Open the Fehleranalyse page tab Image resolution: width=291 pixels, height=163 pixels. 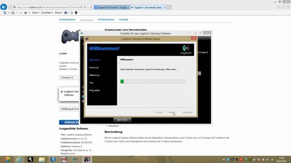[106, 19]
